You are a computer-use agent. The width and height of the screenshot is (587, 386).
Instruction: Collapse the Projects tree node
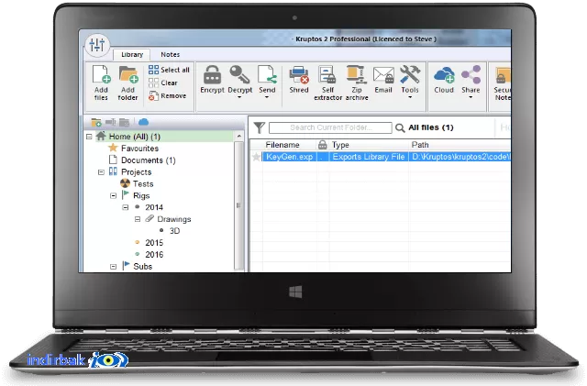point(101,172)
